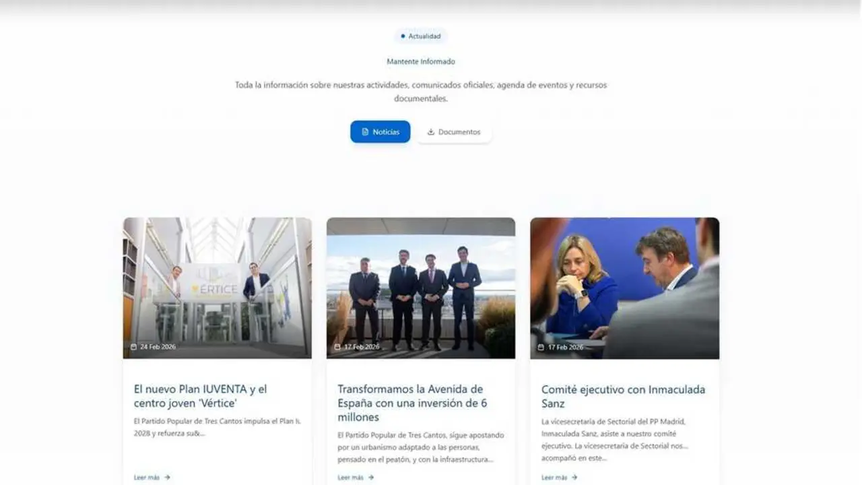
Task: Click the arrow icon beside Avenida de España 'Leer más'
Action: pos(371,478)
